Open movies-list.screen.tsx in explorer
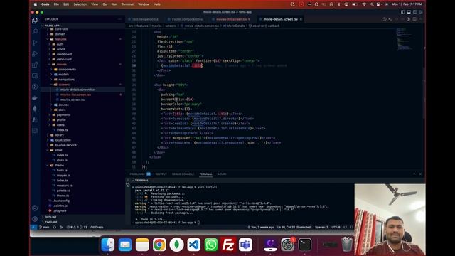Image resolution: width=455 pixels, height=256 pixels. 82,95
